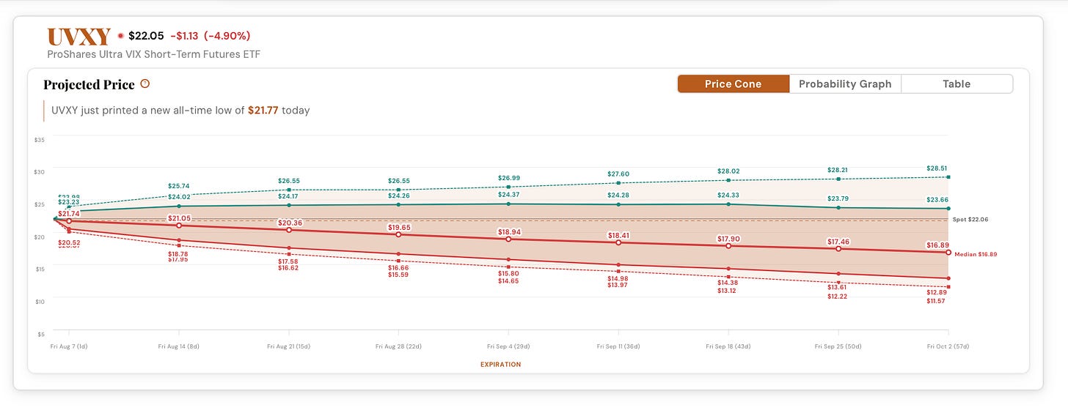Select the Price Cone tab
Screen dimensions: 1068x413
[x=734, y=84]
